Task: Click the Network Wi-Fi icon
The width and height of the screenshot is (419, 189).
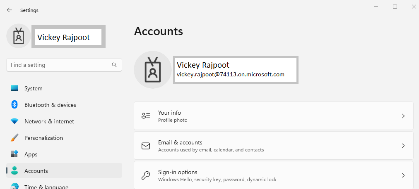Action: point(14,121)
